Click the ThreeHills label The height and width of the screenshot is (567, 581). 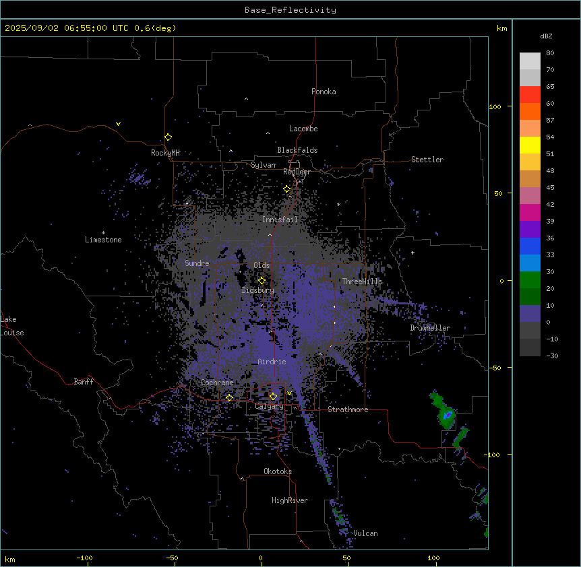click(362, 281)
